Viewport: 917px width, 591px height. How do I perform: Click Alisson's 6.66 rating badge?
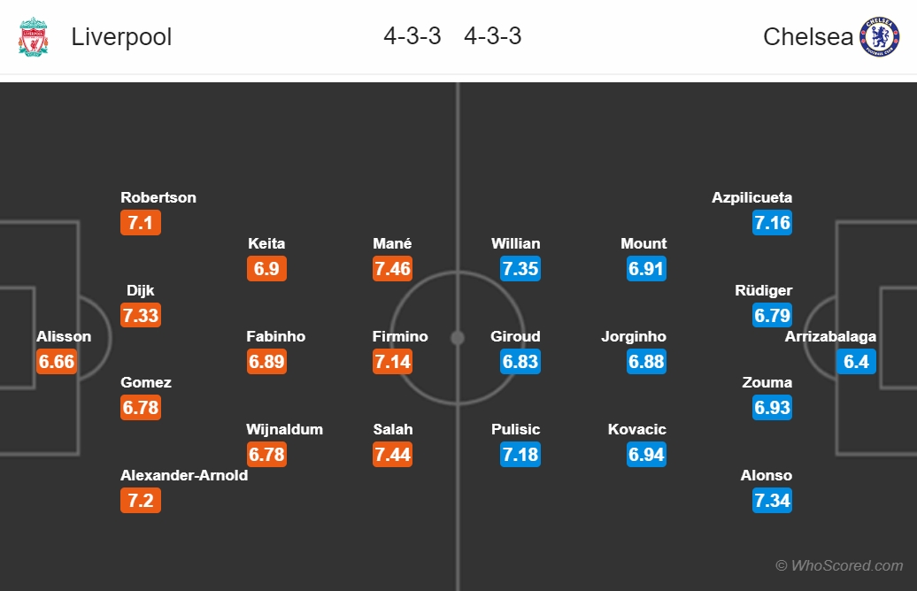pyautogui.click(x=57, y=361)
